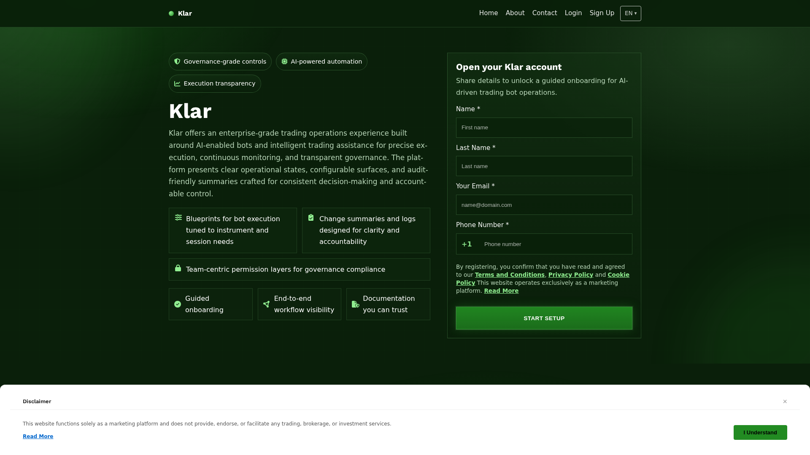This screenshot has height=455, width=810.
Task: Focus the Phone number input field
Action: pyautogui.click(x=556, y=244)
